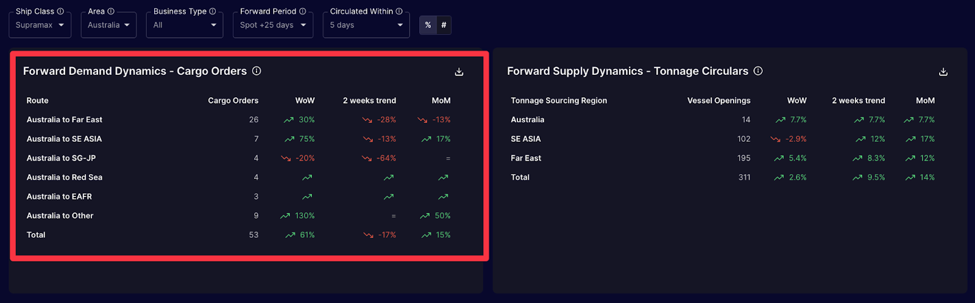Screen dimensions: 975x303
Task: Click info icon beside Cargo Orders title
Action: (257, 71)
